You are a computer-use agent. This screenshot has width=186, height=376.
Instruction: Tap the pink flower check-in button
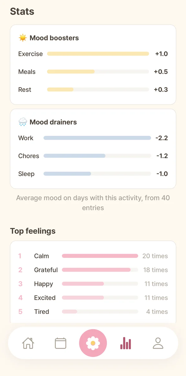[x=93, y=343]
